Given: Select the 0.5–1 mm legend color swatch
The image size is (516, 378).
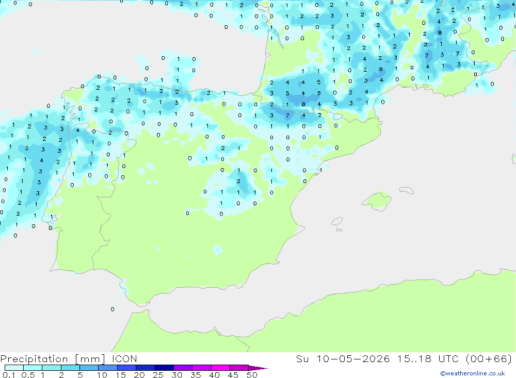Looking at the screenshot, I should point(33,368).
